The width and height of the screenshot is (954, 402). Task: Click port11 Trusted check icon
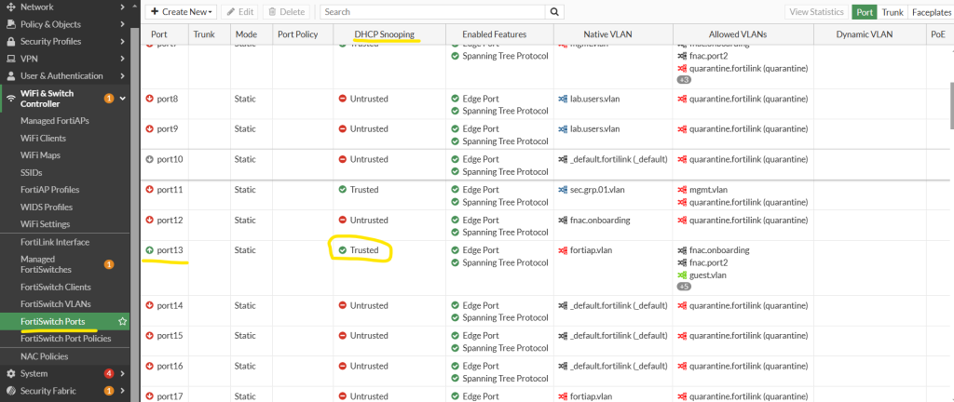[x=343, y=190]
